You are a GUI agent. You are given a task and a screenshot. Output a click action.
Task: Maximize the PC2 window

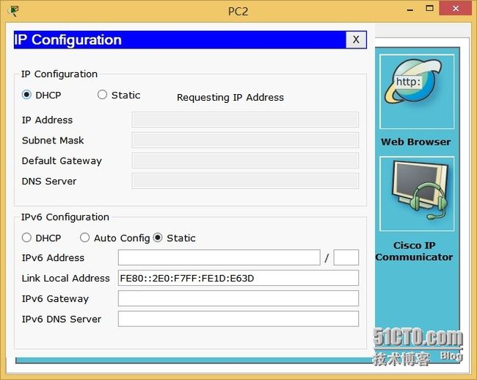click(429, 9)
